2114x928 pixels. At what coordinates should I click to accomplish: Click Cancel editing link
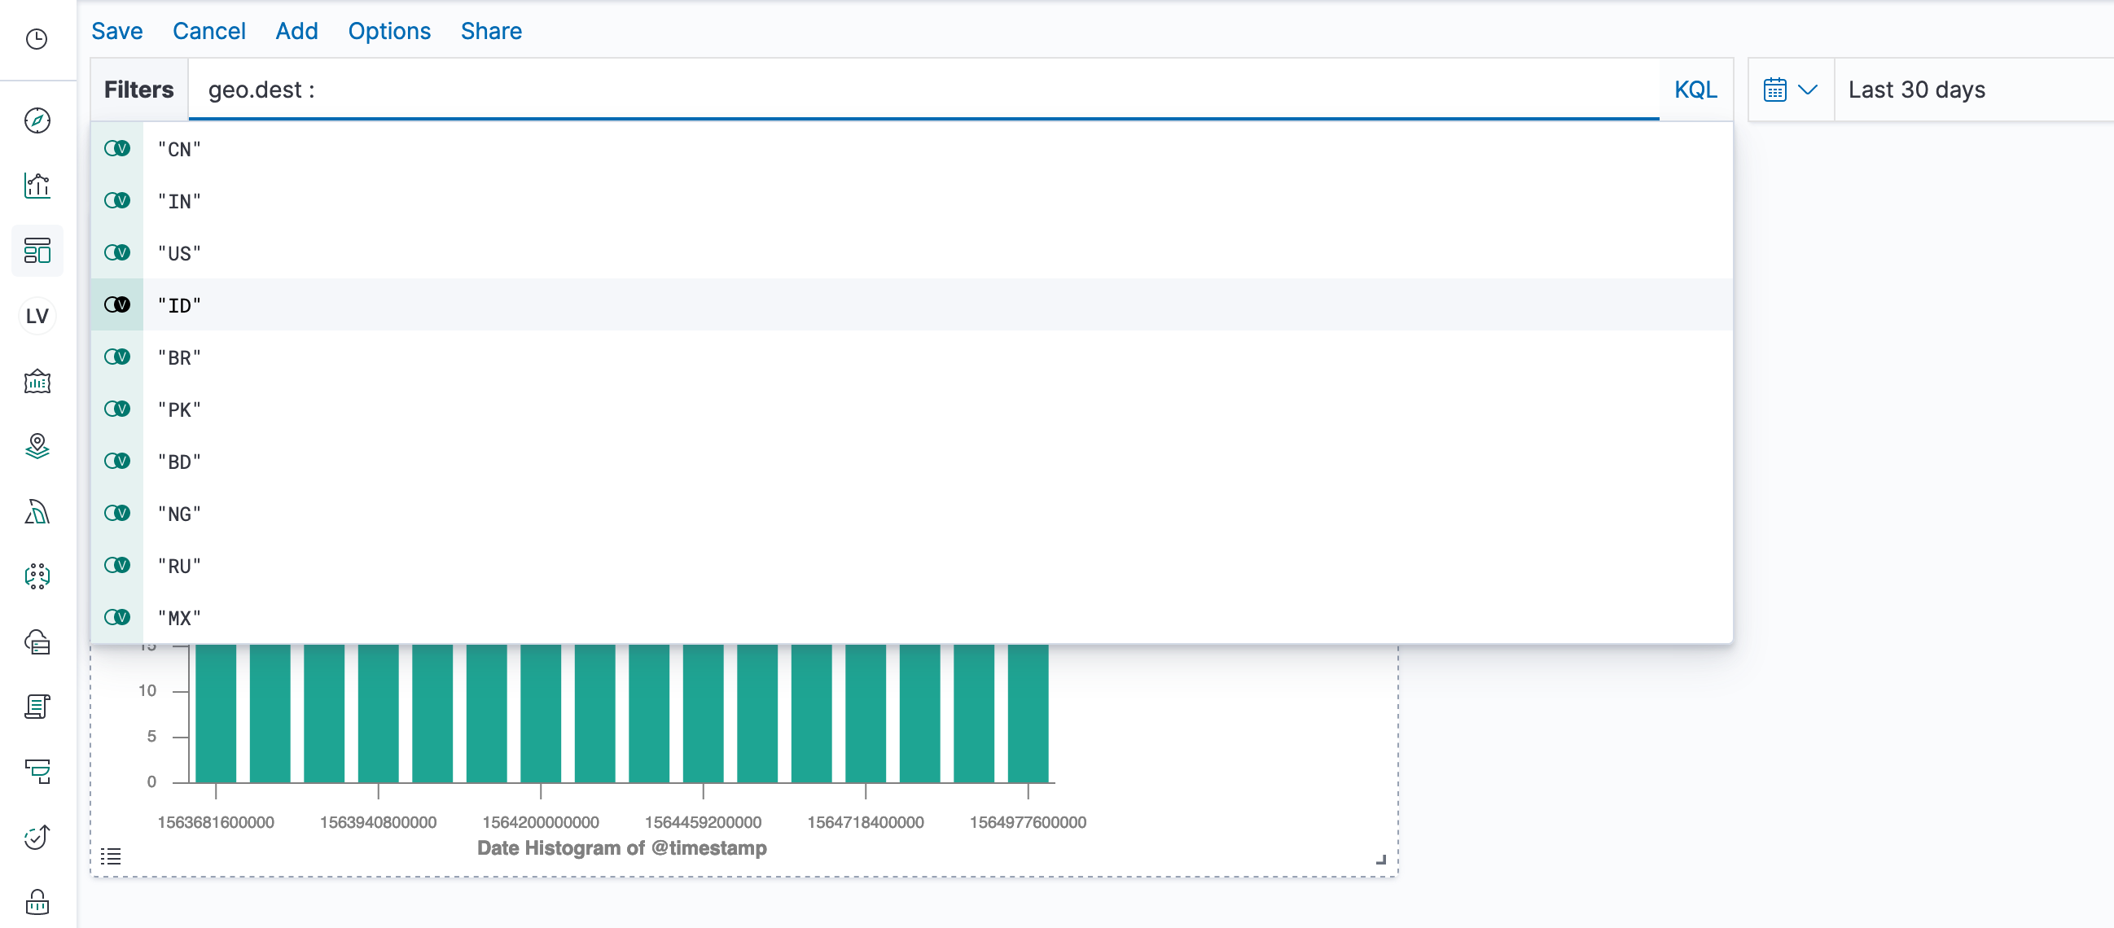click(208, 31)
